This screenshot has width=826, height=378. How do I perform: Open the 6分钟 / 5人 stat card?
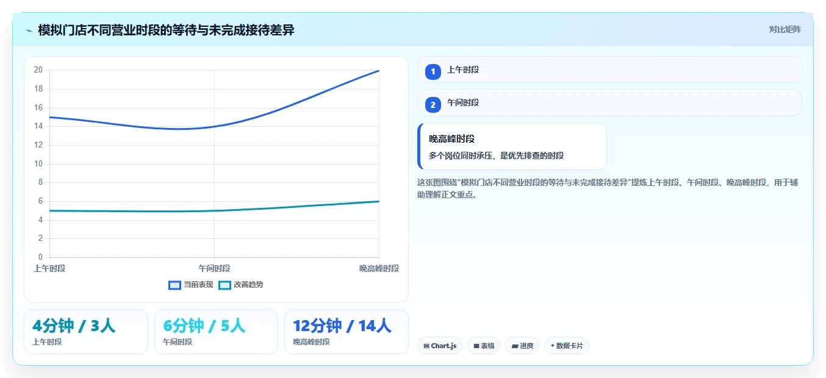click(x=216, y=332)
